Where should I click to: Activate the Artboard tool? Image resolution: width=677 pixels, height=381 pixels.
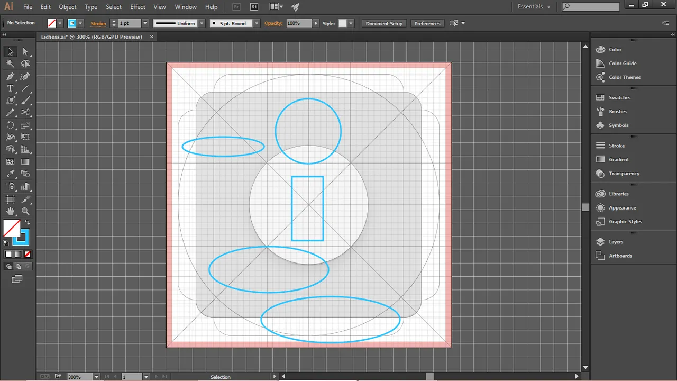pos(10,199)
